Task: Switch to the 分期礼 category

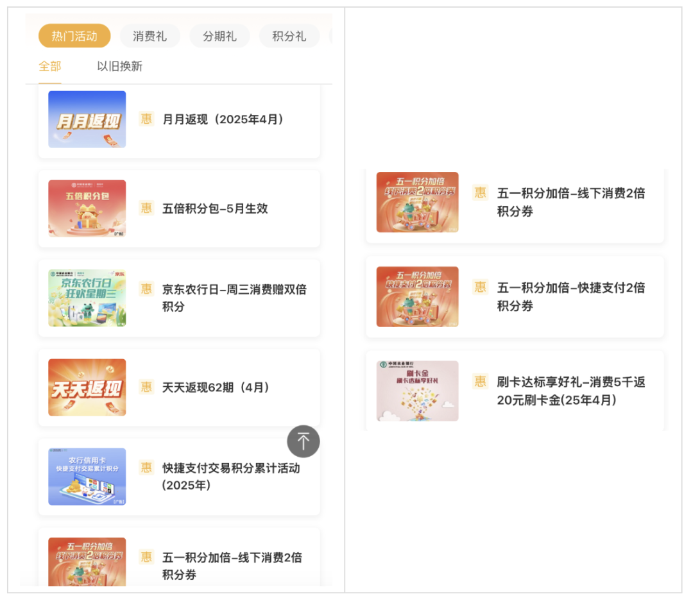Action: pyautogui.click(x=219, y=36)
